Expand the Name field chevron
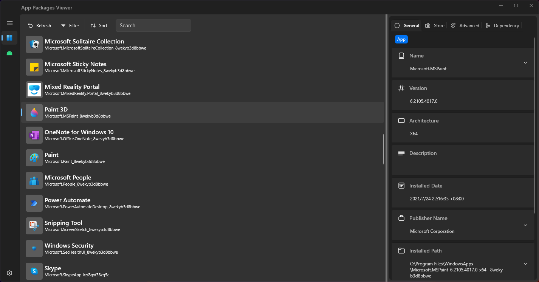Viewport: 539px width, 282px height. tap(525, 62)
